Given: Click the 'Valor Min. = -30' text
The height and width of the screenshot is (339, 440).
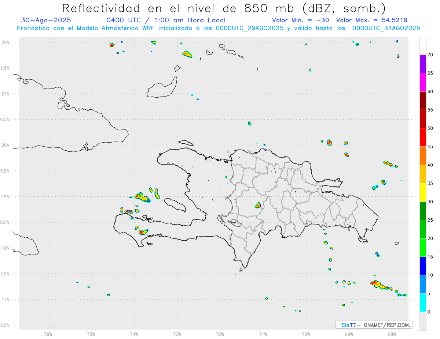Looking at the screenshot, I should click(x=301, y=20).
